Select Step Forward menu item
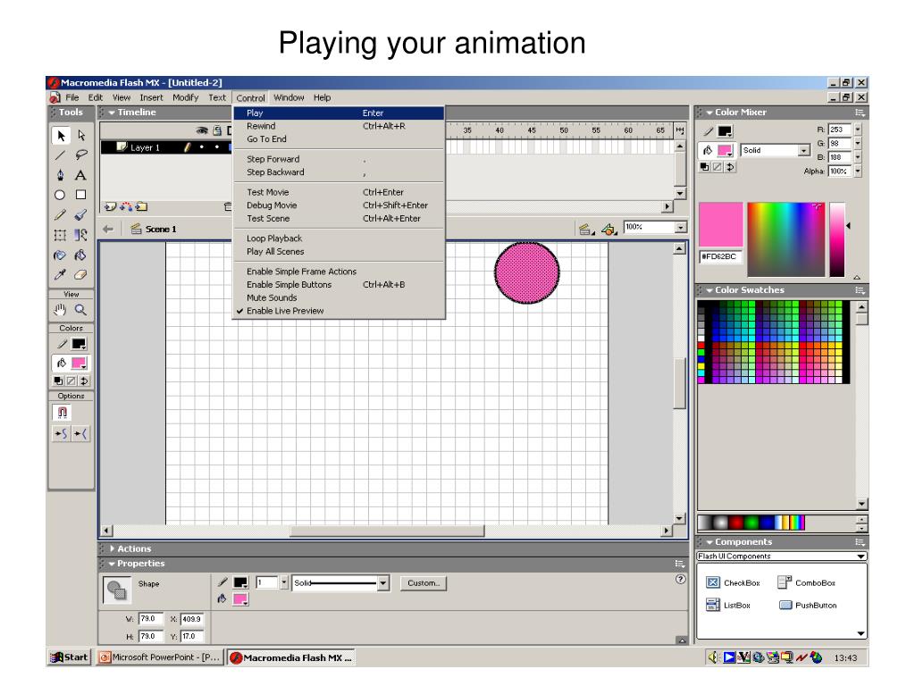Viewport: 915px width, 686px height. click(x=340, y=159)
